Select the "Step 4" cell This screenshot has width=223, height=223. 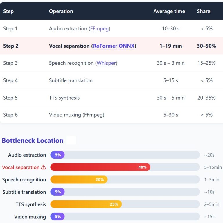(x=10, y=80)
